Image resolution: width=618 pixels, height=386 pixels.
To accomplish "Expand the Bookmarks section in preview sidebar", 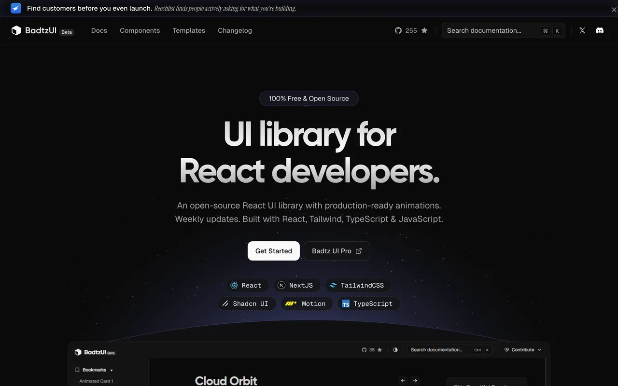I will [x=94, y=370].
